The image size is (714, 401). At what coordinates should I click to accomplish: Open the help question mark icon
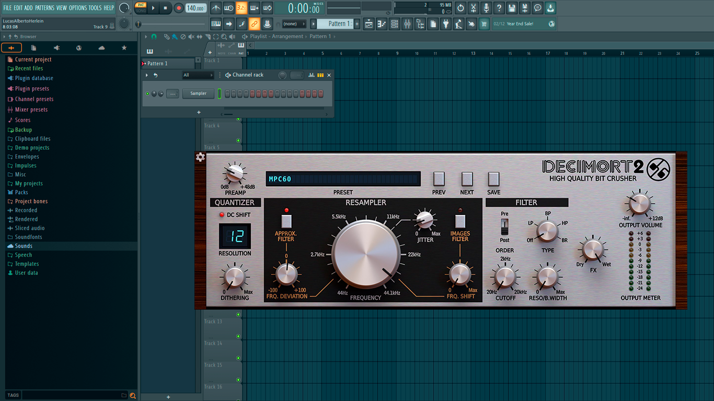(x=499, y=8)
